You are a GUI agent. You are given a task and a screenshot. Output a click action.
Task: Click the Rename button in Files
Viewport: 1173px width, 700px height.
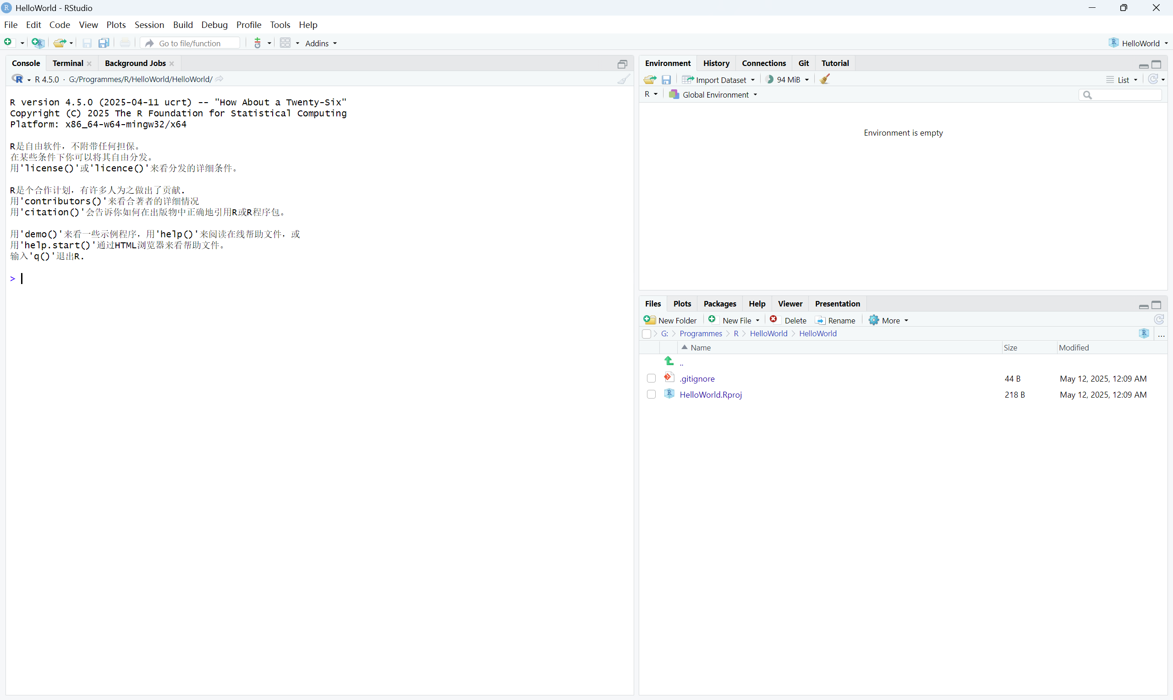tap(835, 320)
